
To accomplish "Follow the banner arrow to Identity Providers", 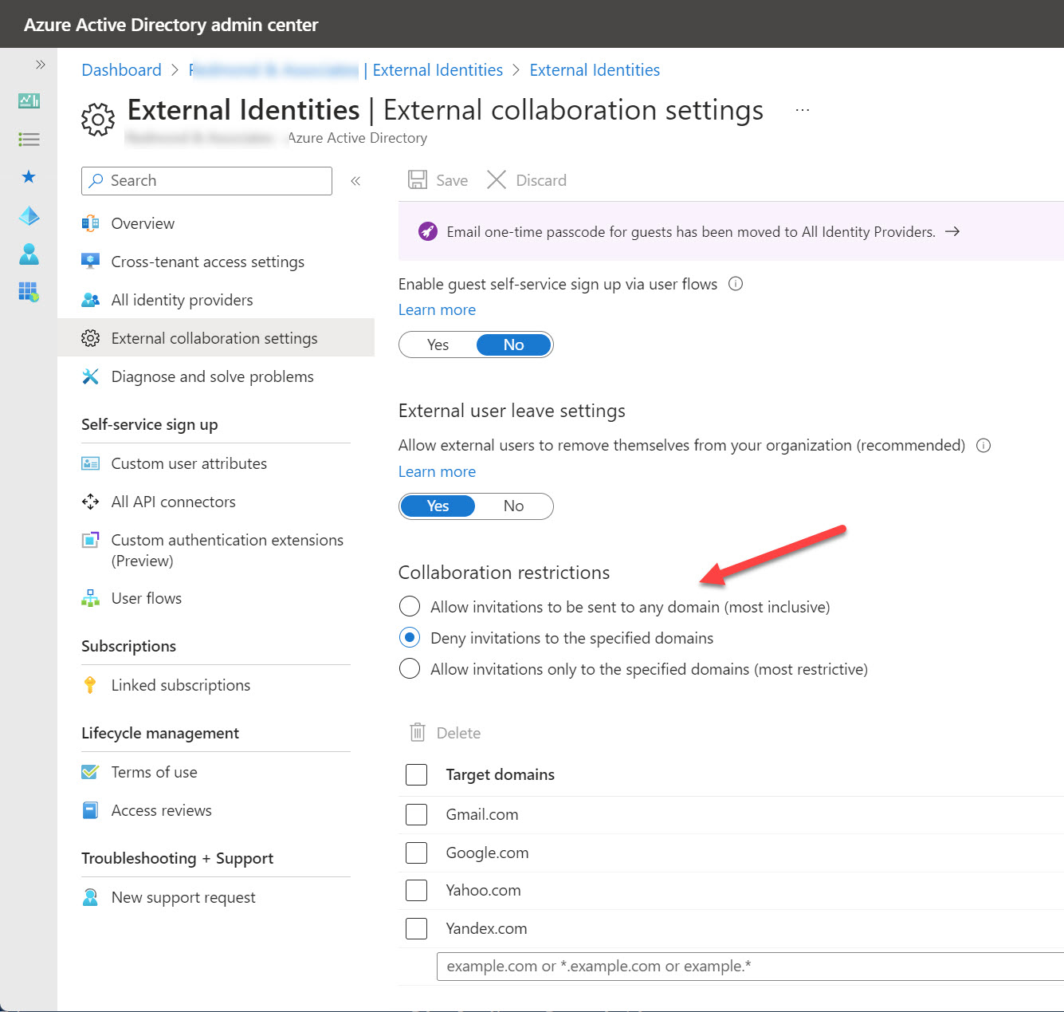I will [952, 232].
